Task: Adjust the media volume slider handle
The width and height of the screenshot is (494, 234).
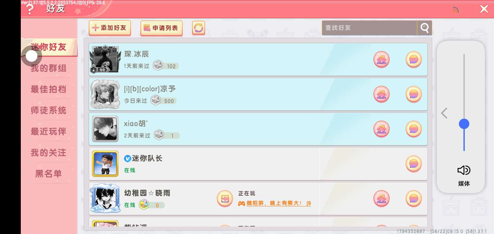Action: click(464, 124)
